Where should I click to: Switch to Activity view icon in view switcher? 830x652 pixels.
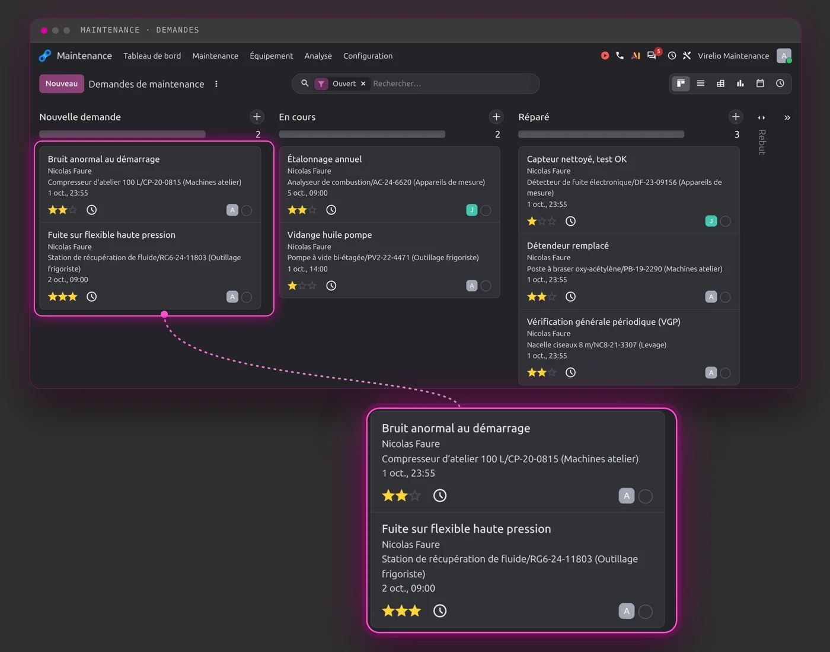(780, 84)
